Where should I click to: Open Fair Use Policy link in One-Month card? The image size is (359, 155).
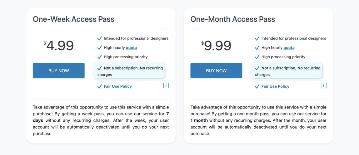pyautogui.click(x=275, y=86)
